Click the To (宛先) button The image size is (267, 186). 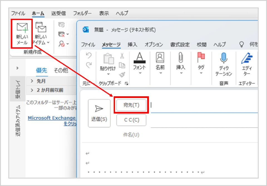click(x=131, y=105)
